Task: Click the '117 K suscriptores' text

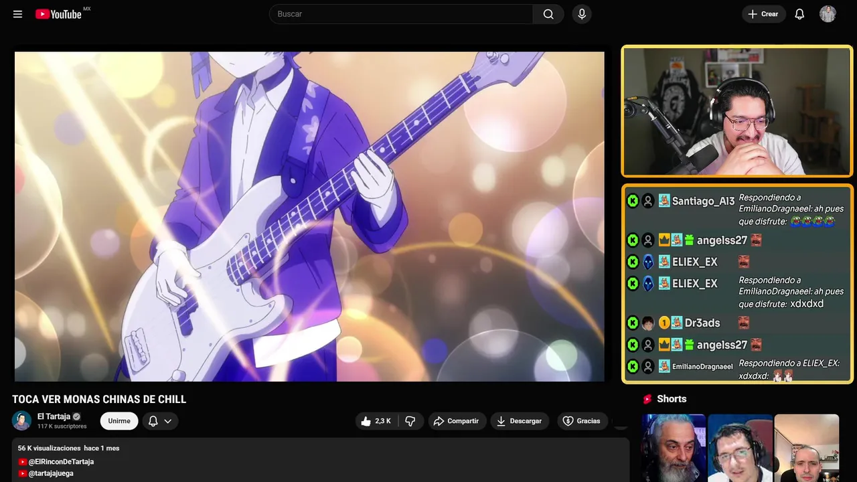Action: point(62,426)
